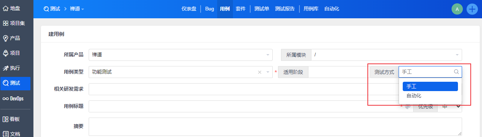482x137 pixels.
Task: Switch to the Bug tab
Action: pos(210,9)
